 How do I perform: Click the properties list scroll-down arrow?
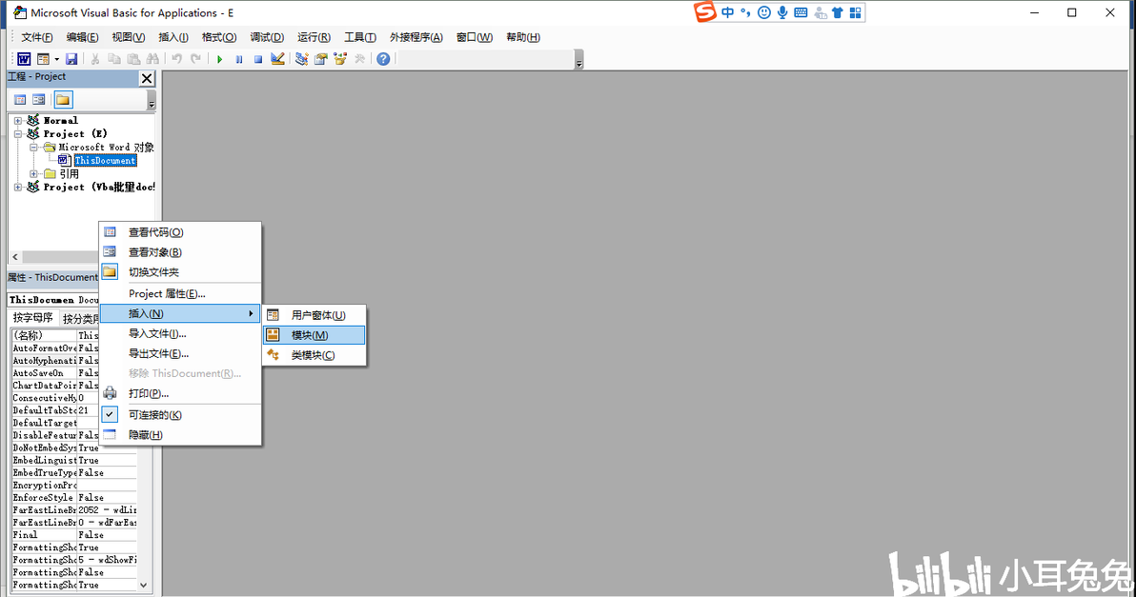click(144, 585)
